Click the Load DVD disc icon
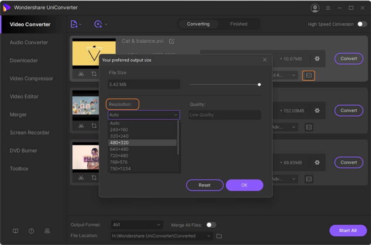This screenshot has height=245, width=371. tap(98, 24)
